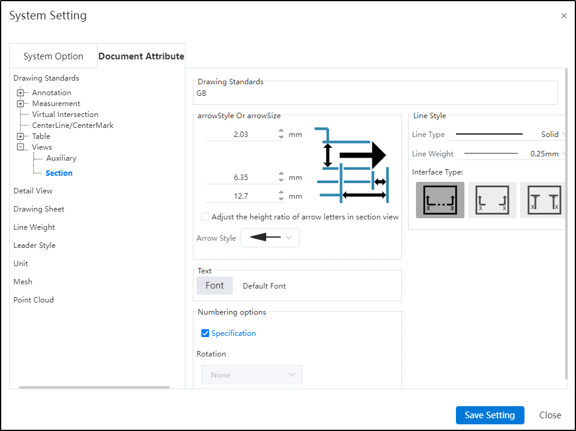Image resolution: width=576 pixels, height=431 pixels.
Task: Select Auxiliary under Views
Action: (x=61, y=158)
